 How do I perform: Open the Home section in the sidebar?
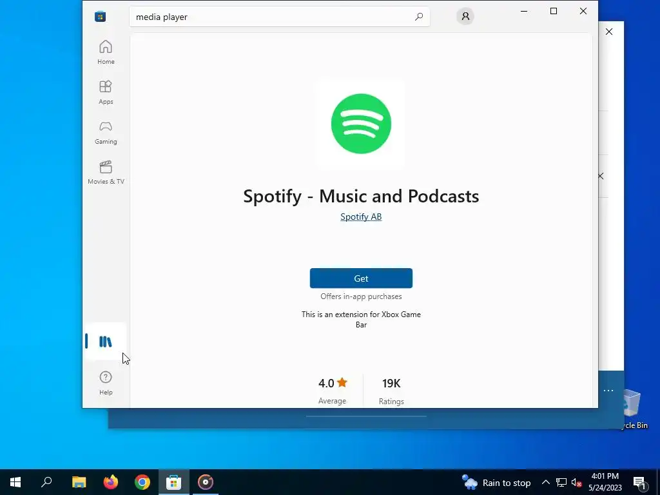106,53
